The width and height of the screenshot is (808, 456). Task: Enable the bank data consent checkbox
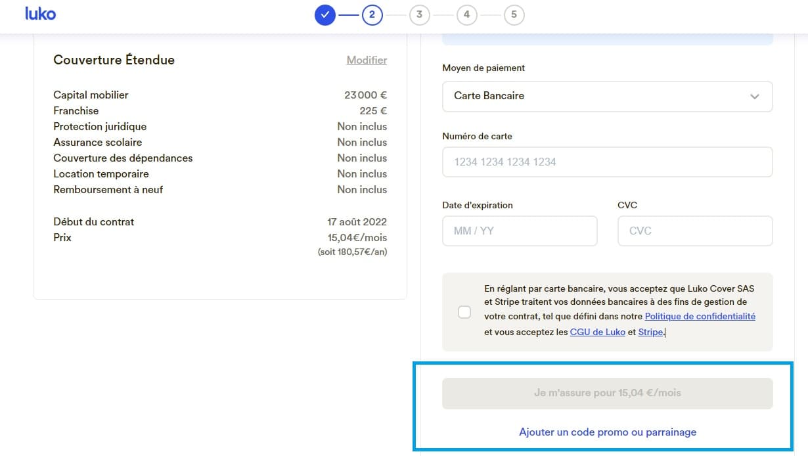point(464,312)
